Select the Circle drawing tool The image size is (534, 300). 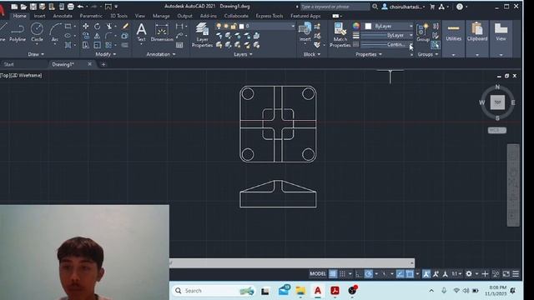pos(37,32)
